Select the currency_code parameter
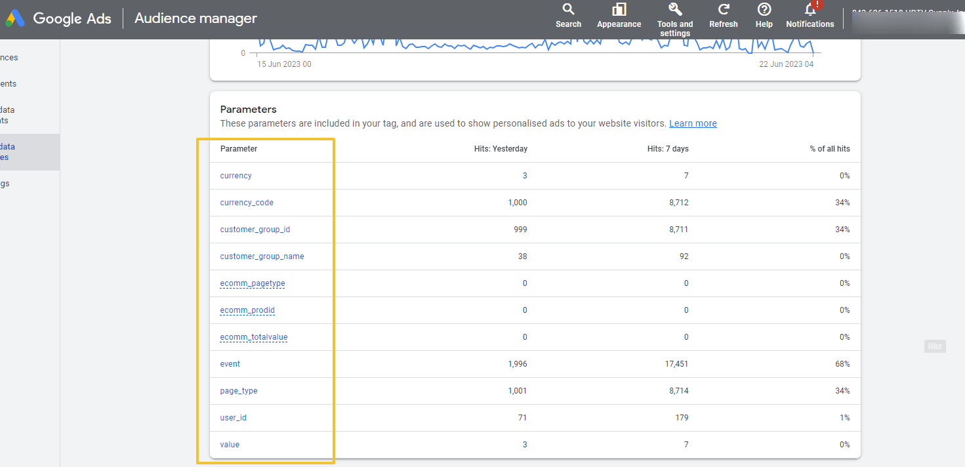The height and width of the screenshot is (467, 965). 247,203
